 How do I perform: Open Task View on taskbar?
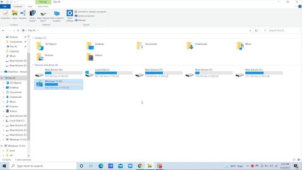(x=91, y=166)
